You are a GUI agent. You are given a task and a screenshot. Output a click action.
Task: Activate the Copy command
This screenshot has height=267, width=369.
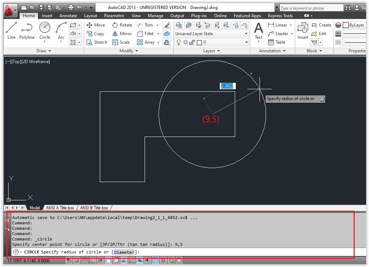click(x=96, y=34)
